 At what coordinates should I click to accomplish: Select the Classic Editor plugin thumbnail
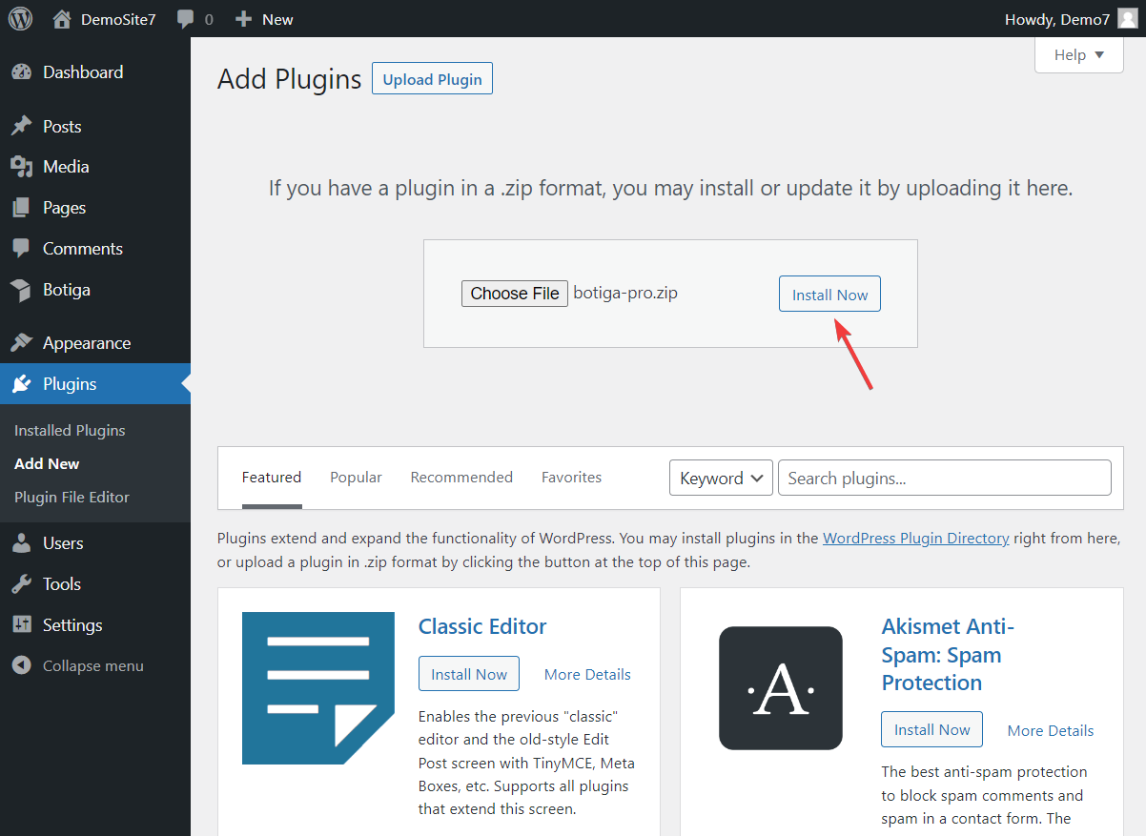pos(318,688)
